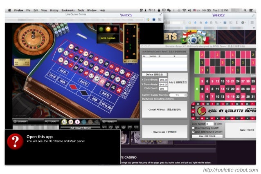Screen dimensions: 261x174
Task: Click the CASHIER button in casino game
Action: 20,122
